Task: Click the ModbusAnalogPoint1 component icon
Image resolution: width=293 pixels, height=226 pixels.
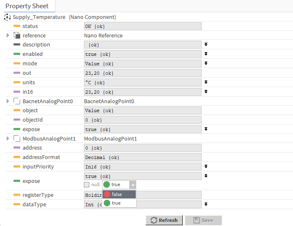Action: click(x=17, y=139)
